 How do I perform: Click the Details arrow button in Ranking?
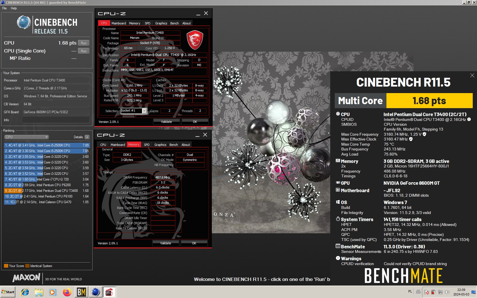pyautogui.click(x=87, y=137)
